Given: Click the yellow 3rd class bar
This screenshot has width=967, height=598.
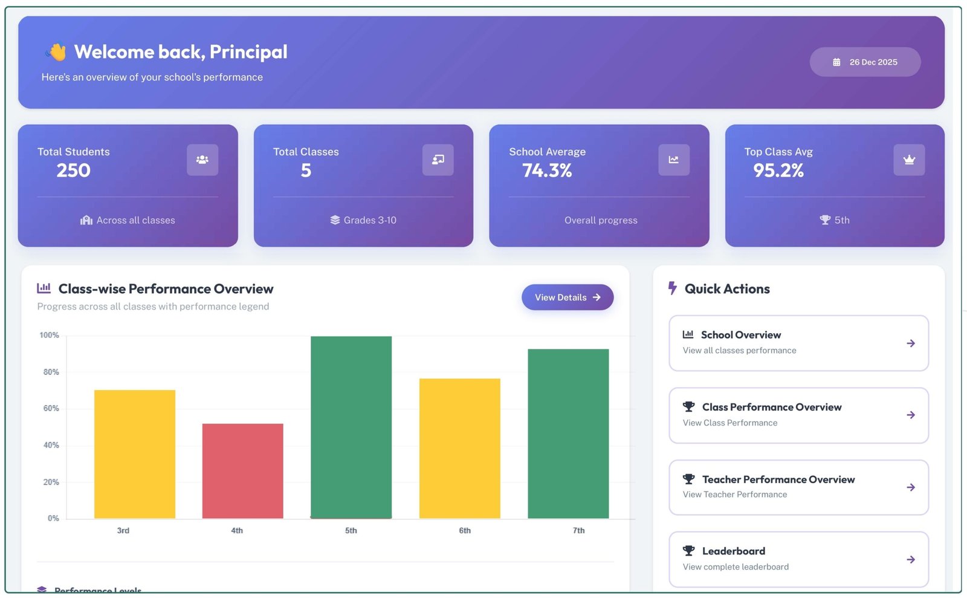Looking at the screenshot, I should (x=135, y=453).
